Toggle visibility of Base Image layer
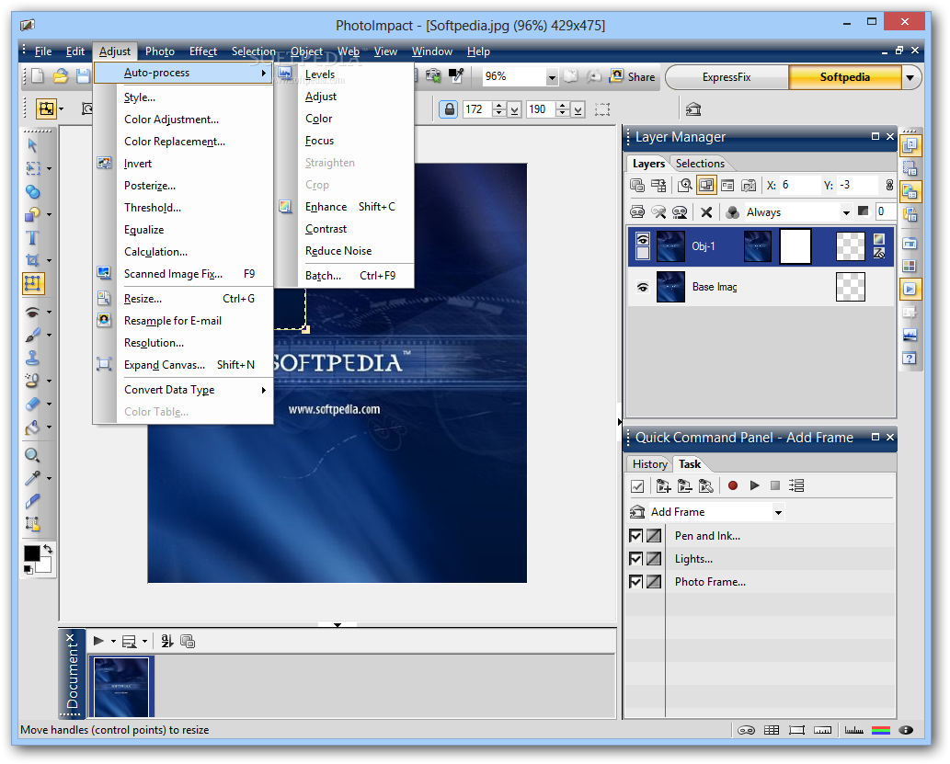This screenshot has width=950, height=764. coord(643,287)
